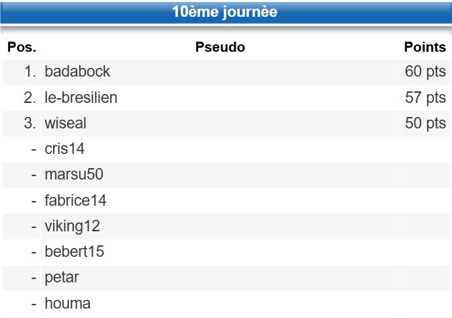Open le-bresilien player link
452x318 pixels.
[x=81, y=97]
